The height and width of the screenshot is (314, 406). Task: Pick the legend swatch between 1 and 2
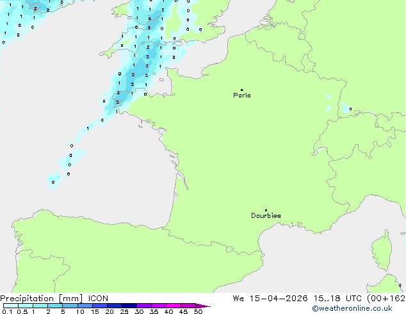pyautogui.click(x=40, y=306)
